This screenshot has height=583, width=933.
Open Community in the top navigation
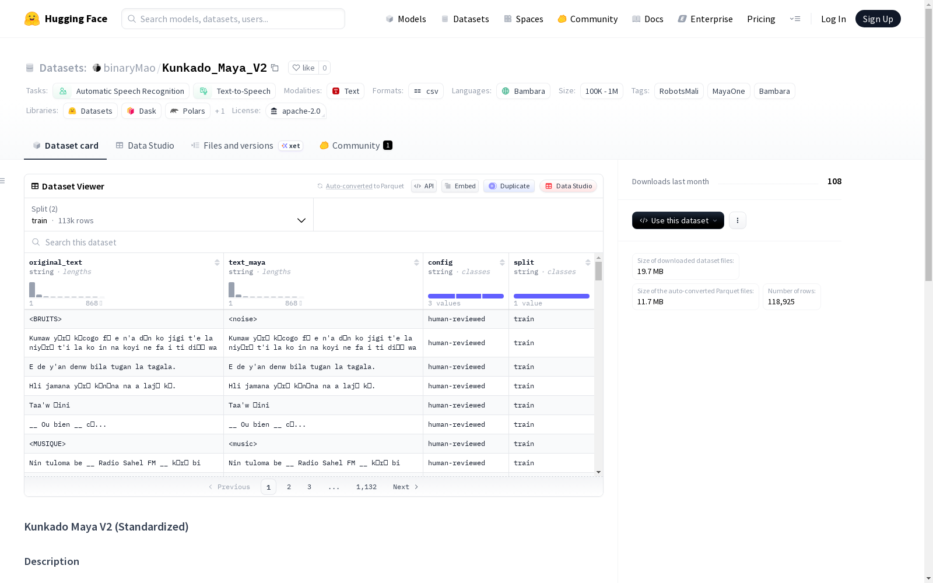pos(588,19)
